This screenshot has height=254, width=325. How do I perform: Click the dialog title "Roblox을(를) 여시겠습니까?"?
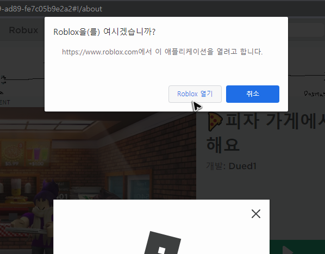click(104, 32)
